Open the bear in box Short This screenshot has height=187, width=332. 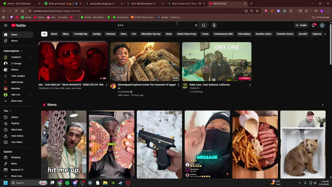pos(303,144)
